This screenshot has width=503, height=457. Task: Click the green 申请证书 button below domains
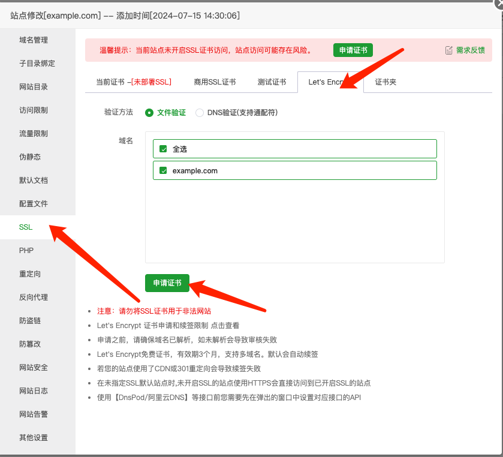pyautogui.click(x=167, y=283)
